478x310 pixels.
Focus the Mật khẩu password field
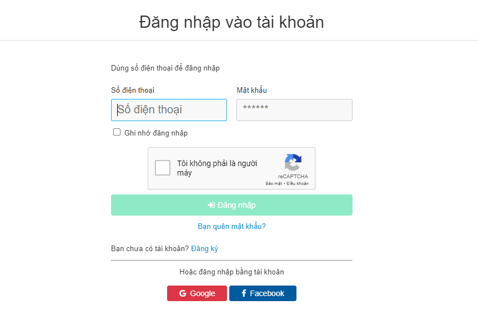(294, 110)
